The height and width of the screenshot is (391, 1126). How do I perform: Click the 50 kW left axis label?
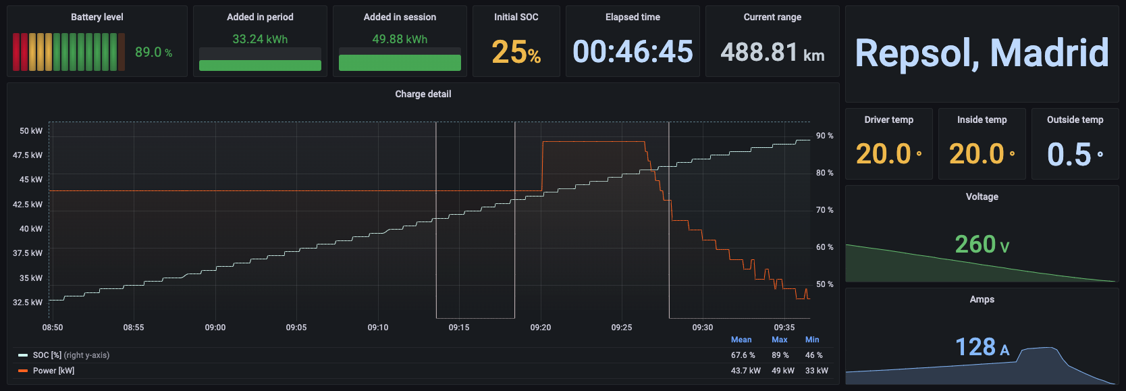click(31, 131)
